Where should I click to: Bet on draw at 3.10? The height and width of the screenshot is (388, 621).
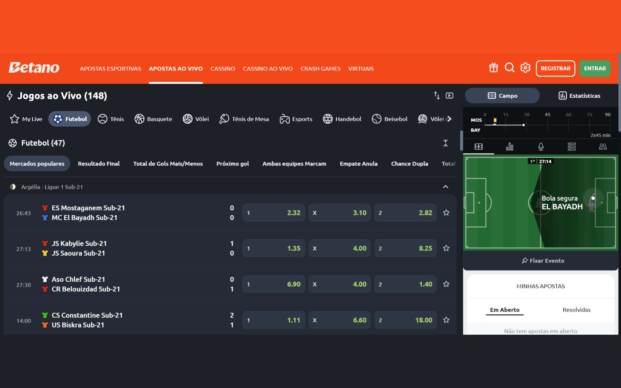point(340,213)
